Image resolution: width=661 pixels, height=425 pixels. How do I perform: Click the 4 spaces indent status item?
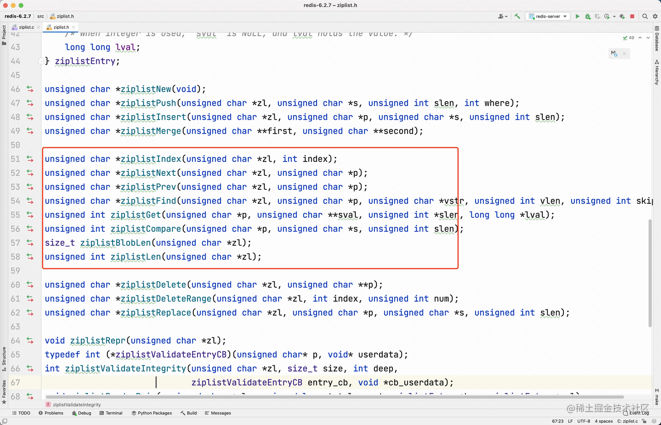point(604,421)
